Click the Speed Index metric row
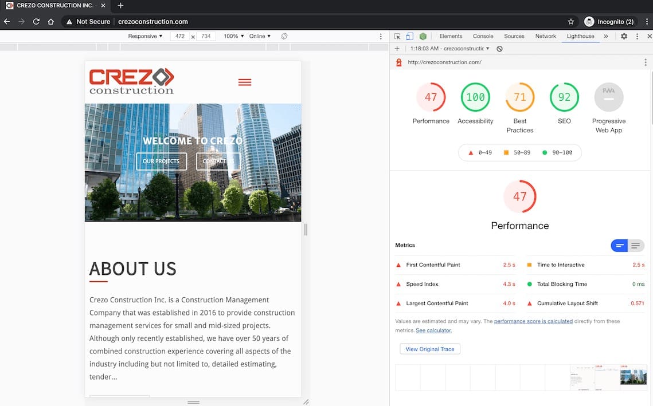The width and height of the screenshot is (653, 406). coord(455,284)
